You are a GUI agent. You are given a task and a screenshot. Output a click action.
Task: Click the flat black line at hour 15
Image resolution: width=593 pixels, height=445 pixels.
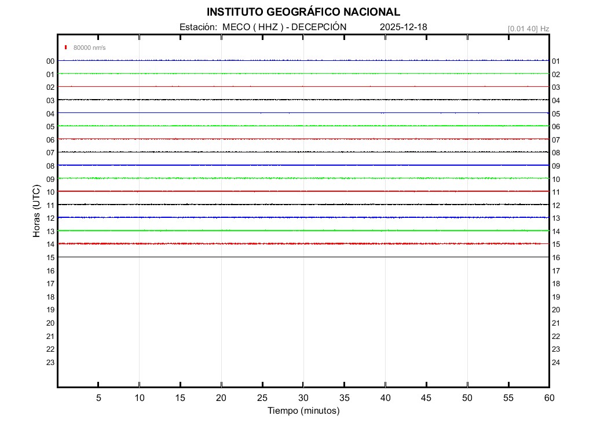click(303, 257)
